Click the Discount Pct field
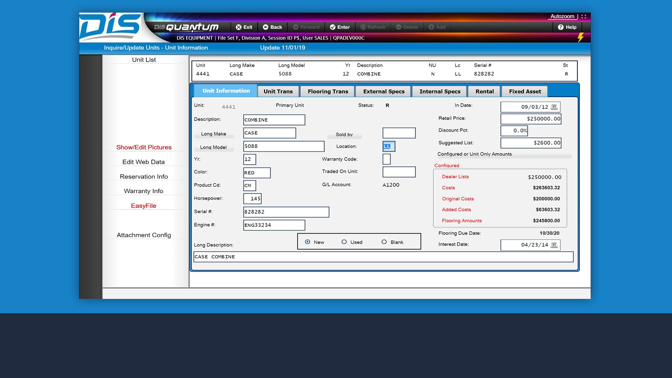Image resolution: width=672 pixels, height=378 pixels. (x=514, y=131)
